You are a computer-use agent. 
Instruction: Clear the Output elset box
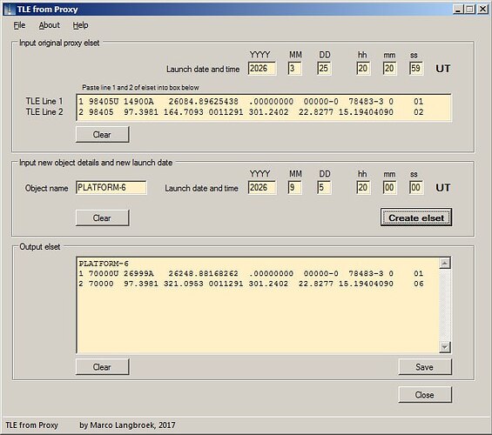[102, 366]
